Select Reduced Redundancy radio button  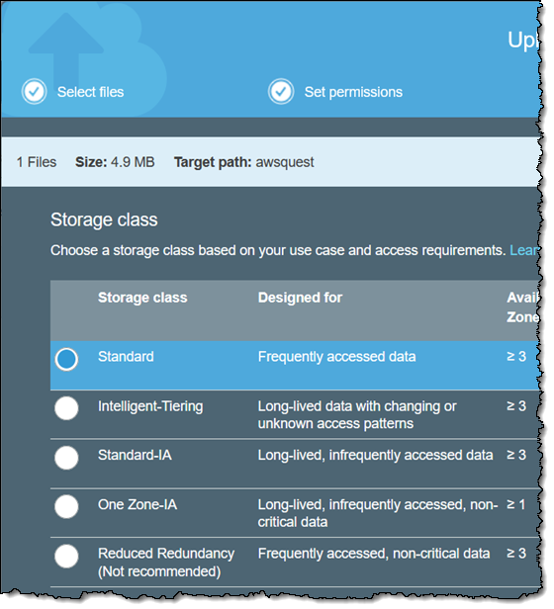pos(66,557)
